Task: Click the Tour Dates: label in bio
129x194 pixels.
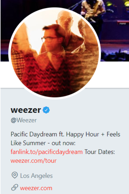Action: [100, 152]
